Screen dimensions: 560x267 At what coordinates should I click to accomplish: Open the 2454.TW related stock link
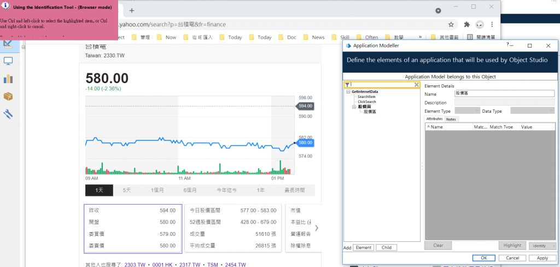tap(235, 265)
